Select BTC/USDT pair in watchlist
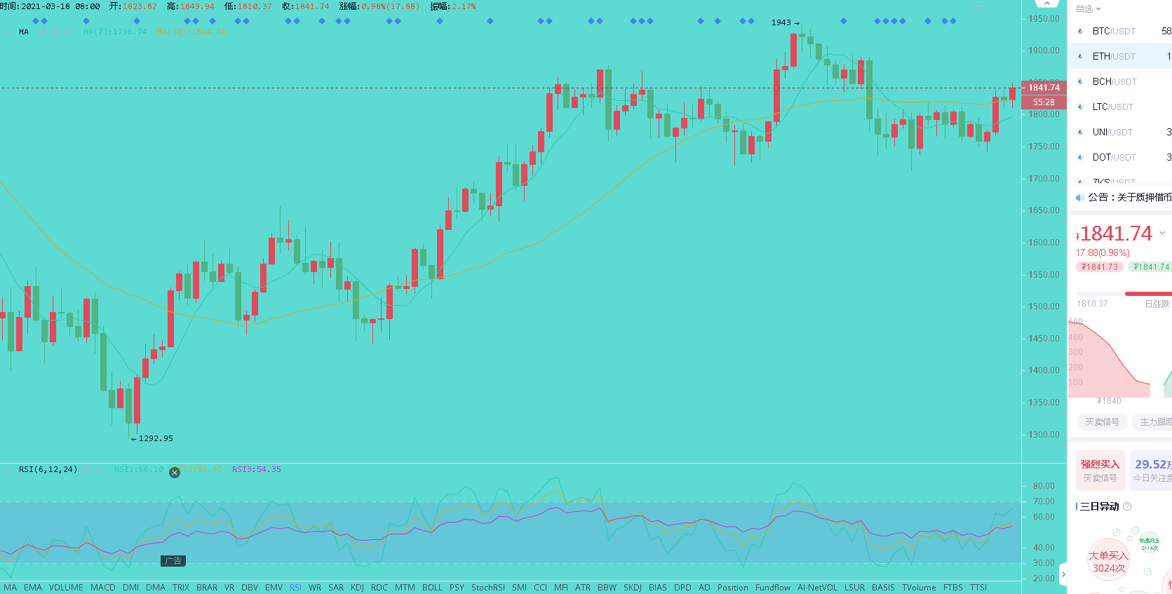 point(1119,31)
